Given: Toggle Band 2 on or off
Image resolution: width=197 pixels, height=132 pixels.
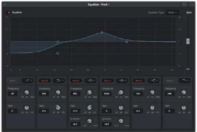Looking at the screenshot, I should [x=45, y=81].
